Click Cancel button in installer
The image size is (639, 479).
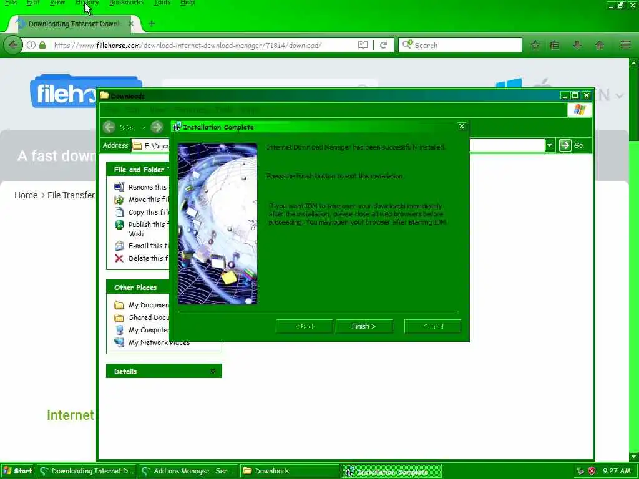click(x=433, y=327)
